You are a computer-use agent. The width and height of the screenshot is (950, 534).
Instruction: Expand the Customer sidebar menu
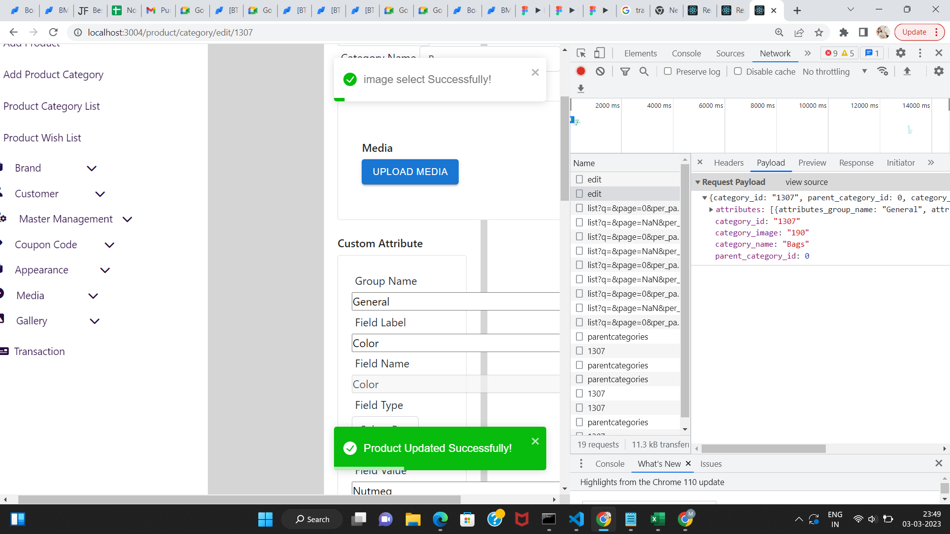click(100, 194)
